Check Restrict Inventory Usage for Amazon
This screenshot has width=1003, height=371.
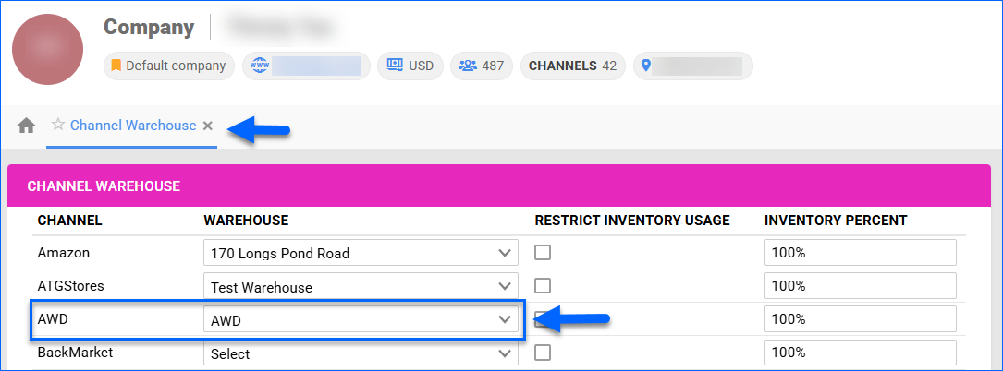[543, 253]
